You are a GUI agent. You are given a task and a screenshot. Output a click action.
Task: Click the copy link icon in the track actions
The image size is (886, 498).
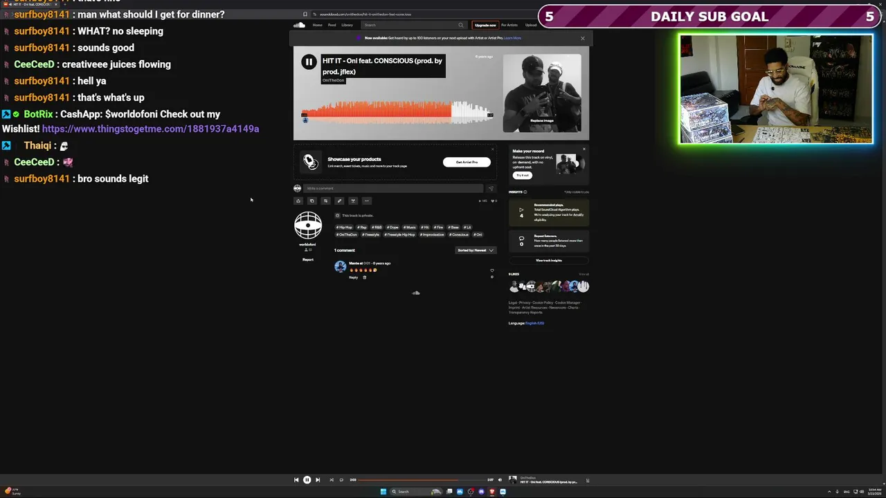click(312, 201)
